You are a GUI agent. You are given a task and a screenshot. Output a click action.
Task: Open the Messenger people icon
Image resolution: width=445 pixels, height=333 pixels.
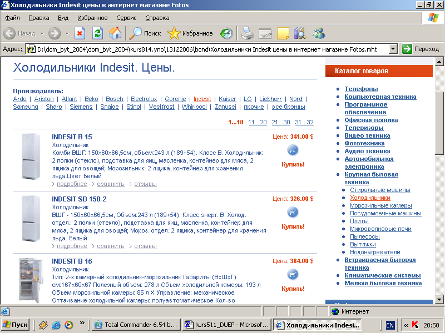pyautogui.click(x=319, y=33)
